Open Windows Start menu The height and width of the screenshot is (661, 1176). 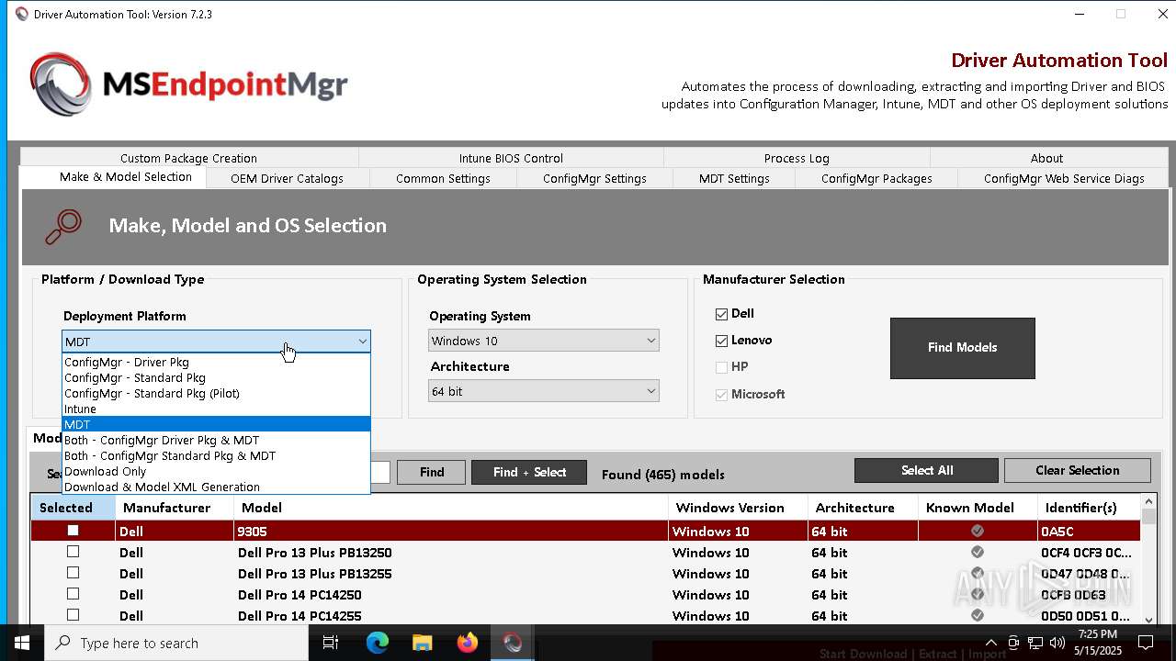[x=22, y=643]
